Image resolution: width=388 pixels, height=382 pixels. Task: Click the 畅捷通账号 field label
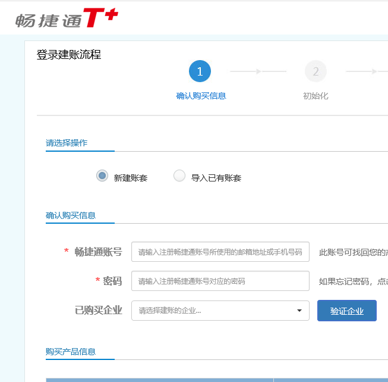coord(99,252)
